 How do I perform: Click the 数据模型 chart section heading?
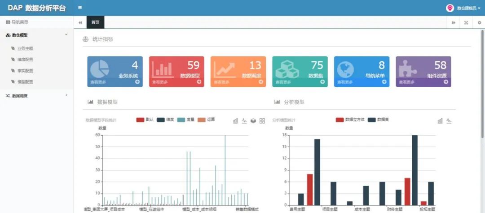107,102
